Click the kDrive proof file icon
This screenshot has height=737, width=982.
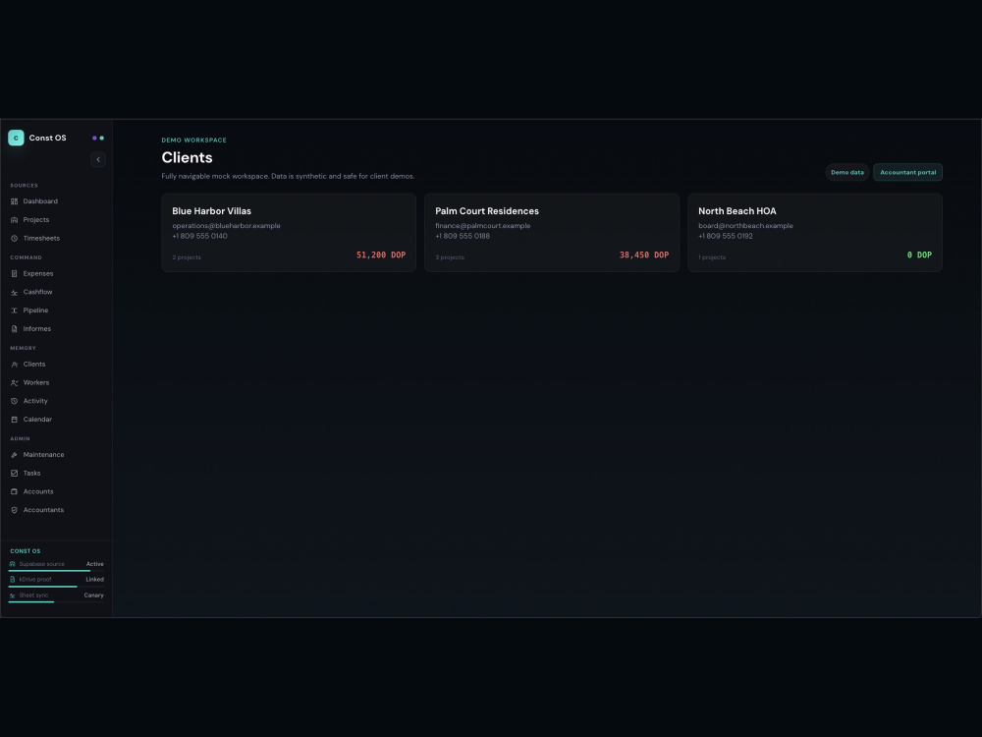(13, 580)
